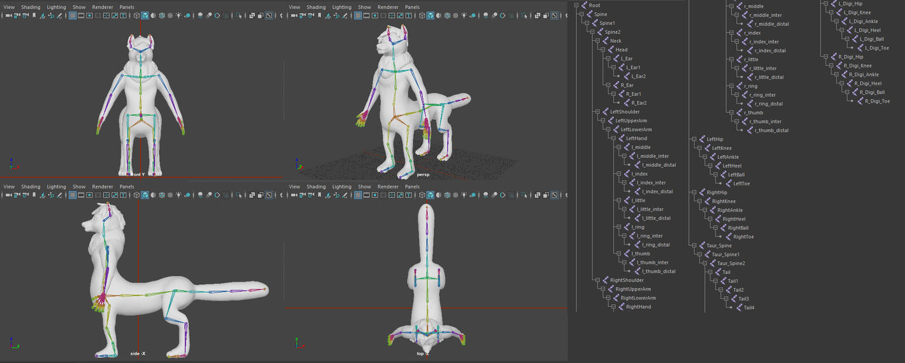Click Bookmarks icon in front view toolbar
905x363 pixels.
[x=34, y=15]
